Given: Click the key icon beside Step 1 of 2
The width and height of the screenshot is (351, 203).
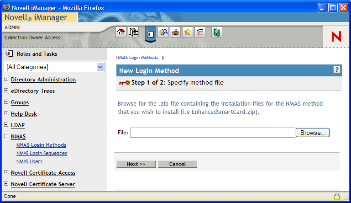Looking at the screenshot, I should 124,83.
